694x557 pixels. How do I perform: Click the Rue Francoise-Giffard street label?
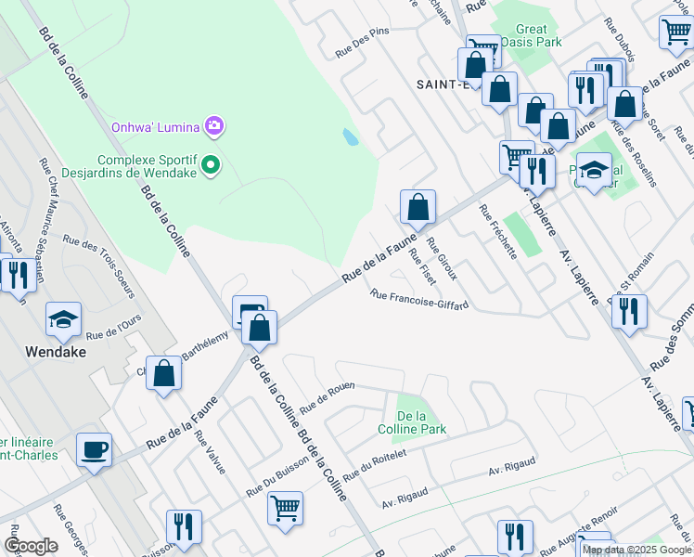419,300
